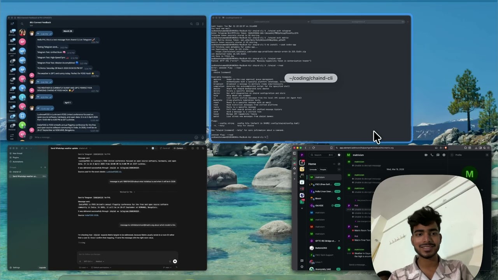498x280 pixels.
Task: Toggle Telegram chat side panel
Action: [197, 24]
